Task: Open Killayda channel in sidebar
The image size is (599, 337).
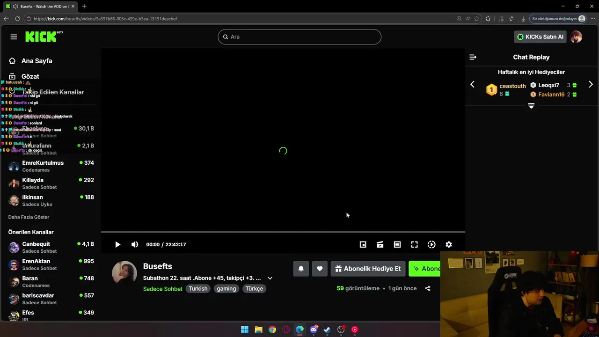Action: pos(51,183)
